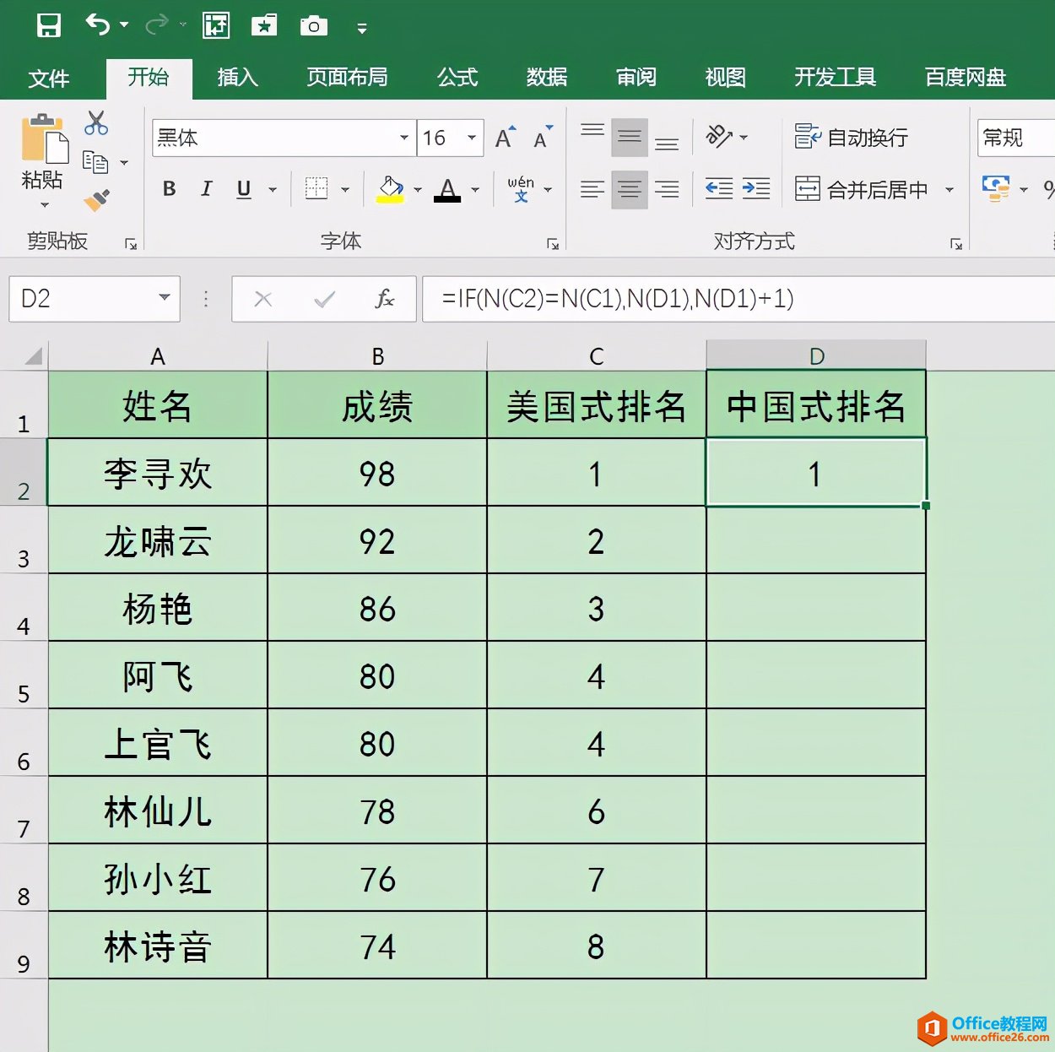Screen dimensions: 1055x1052
Task: Click the insert function fx icon
Action: 385,299
